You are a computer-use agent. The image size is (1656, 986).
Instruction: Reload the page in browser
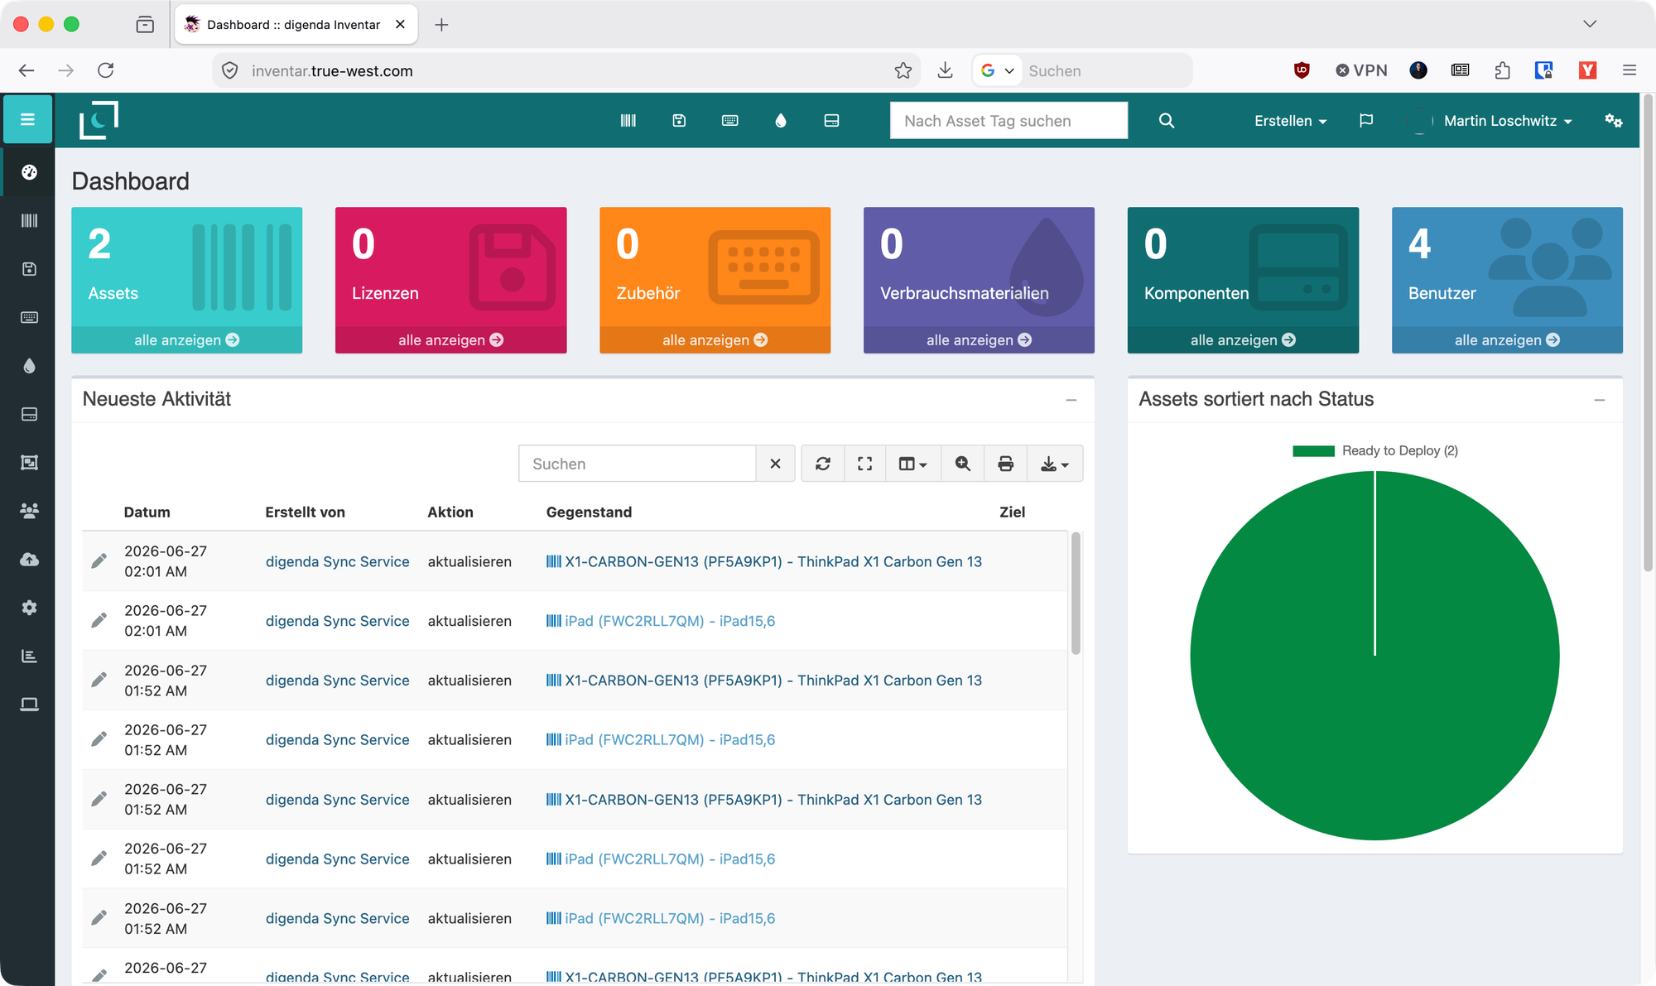coord(105,70)
